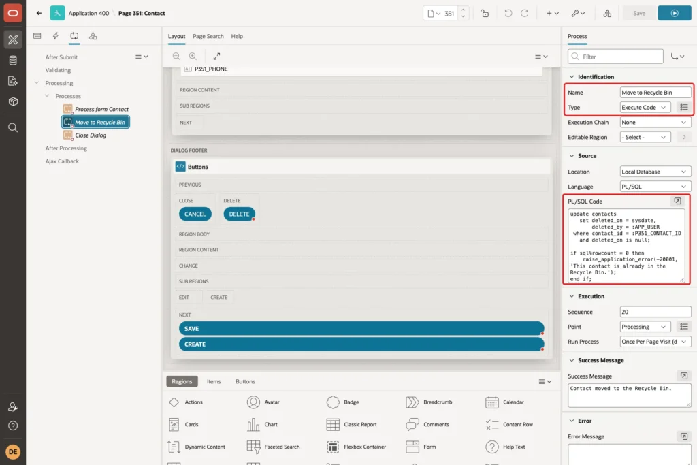Open App Builder in the sidebar
This screenshot has height=465, width=697.
(x=13, y=39)
